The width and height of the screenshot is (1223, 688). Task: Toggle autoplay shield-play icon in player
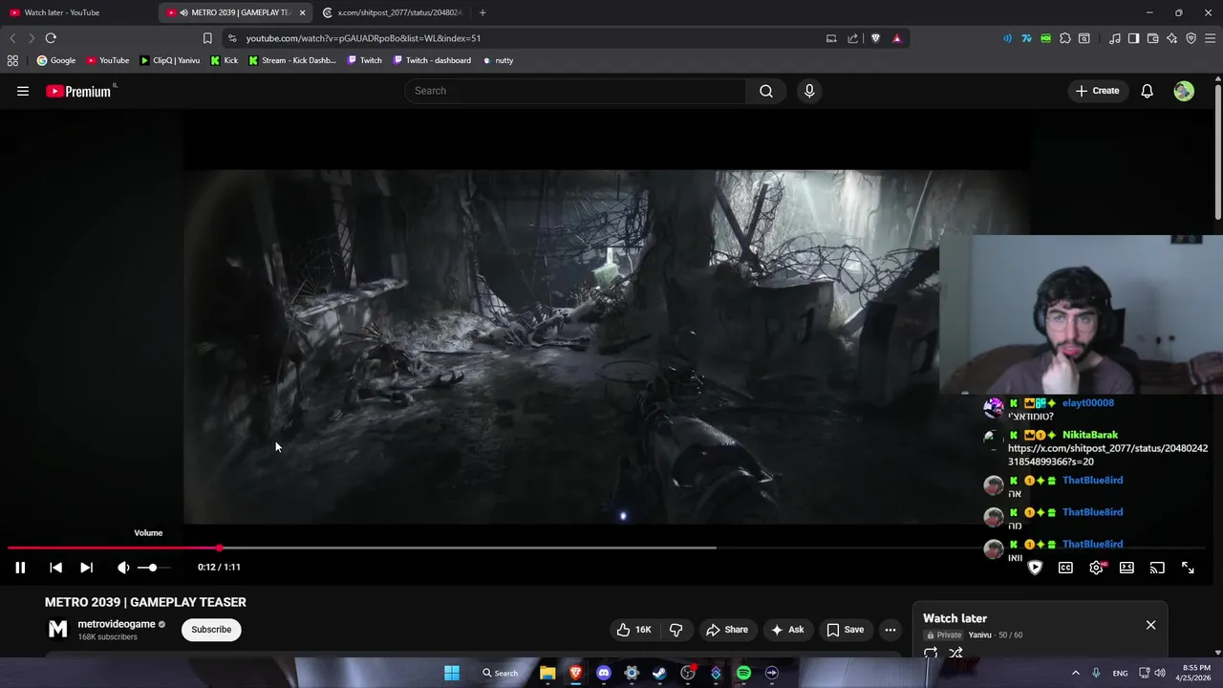[x=1035, y=568]
